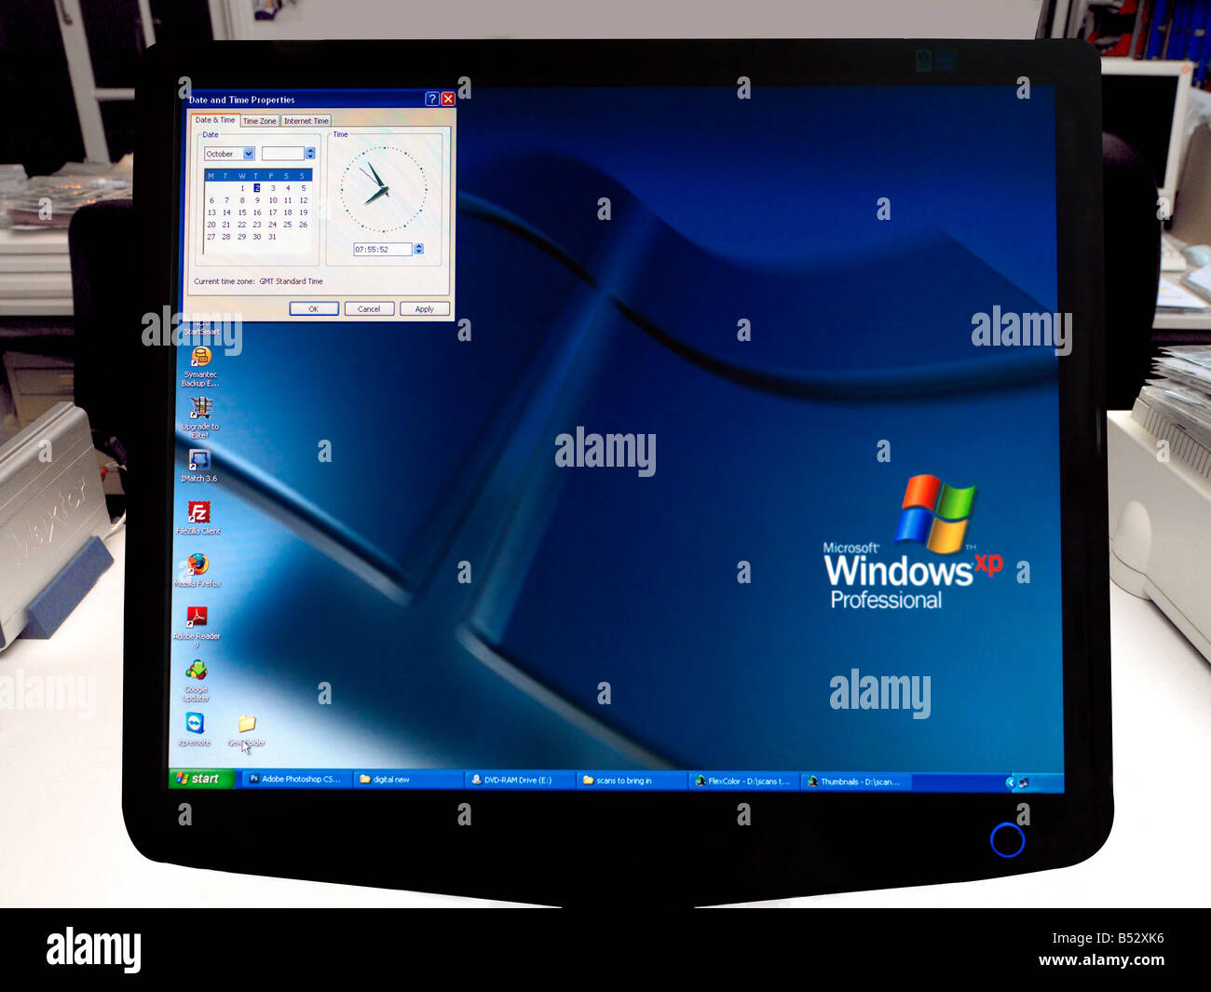Switch to the Internet Time tab
Screen dimensions: 1211x992
click(x=306, y=121)
